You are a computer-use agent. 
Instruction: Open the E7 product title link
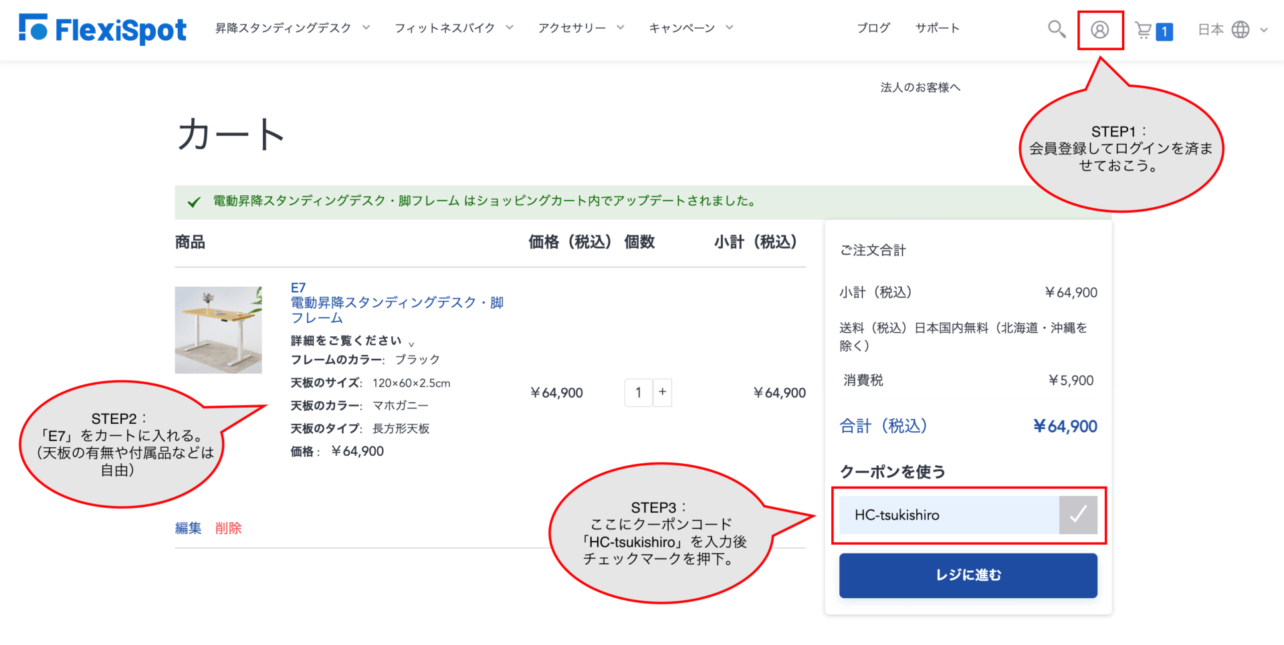397,303
